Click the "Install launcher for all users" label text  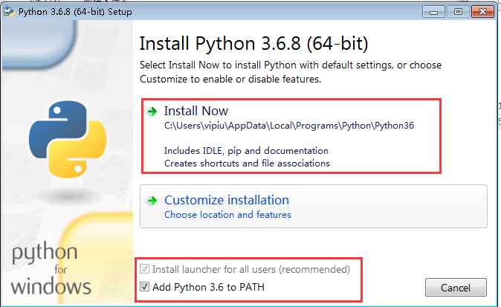pos(250,269)
